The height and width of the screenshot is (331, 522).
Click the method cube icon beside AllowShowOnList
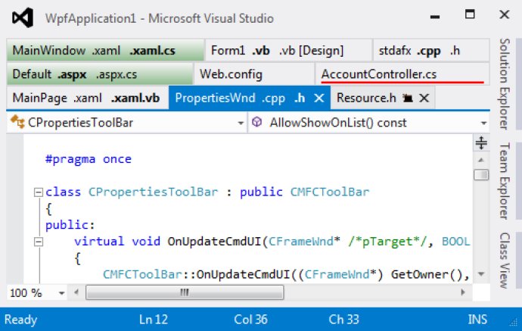256,122
